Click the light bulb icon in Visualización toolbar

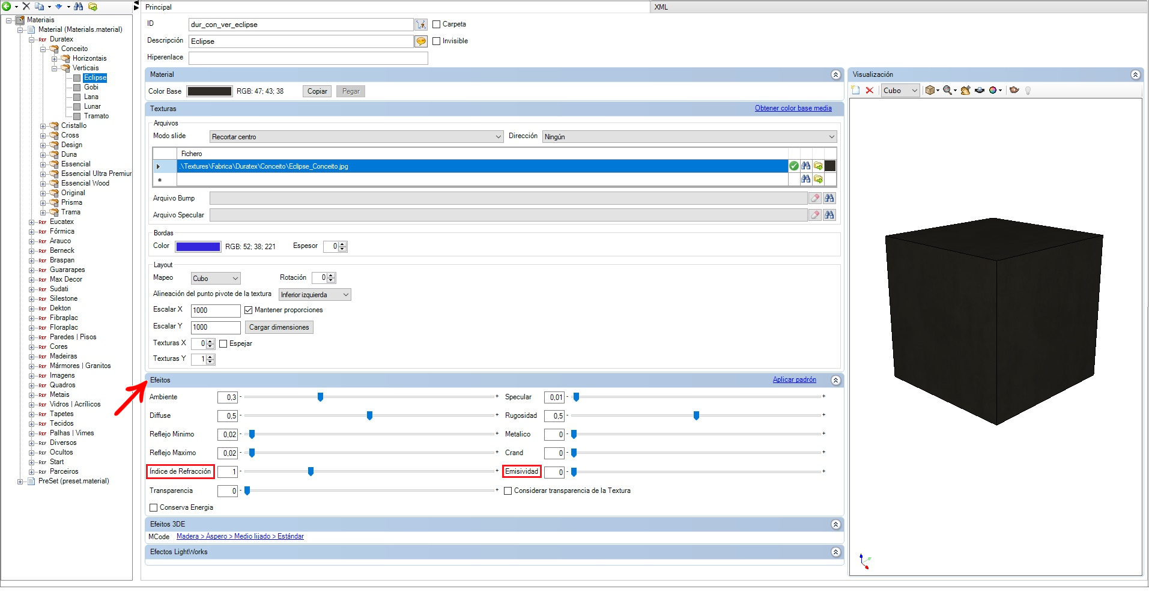click(1028, 91)
